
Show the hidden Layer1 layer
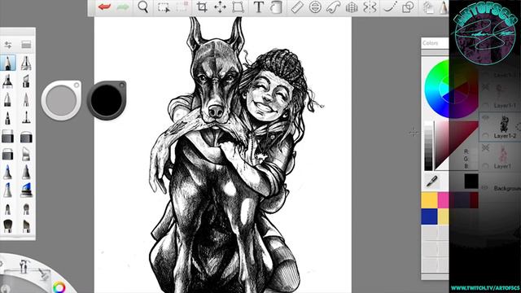click(x=485, y=147)
